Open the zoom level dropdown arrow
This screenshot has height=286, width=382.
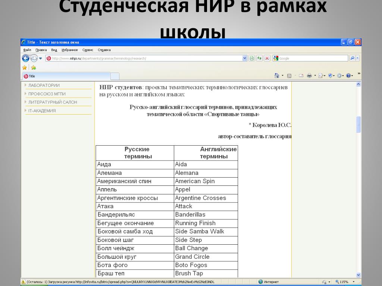click(x=354, y=282)
